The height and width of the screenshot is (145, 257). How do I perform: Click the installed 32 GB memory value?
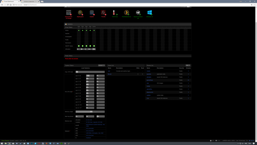(x=94, y=122)
